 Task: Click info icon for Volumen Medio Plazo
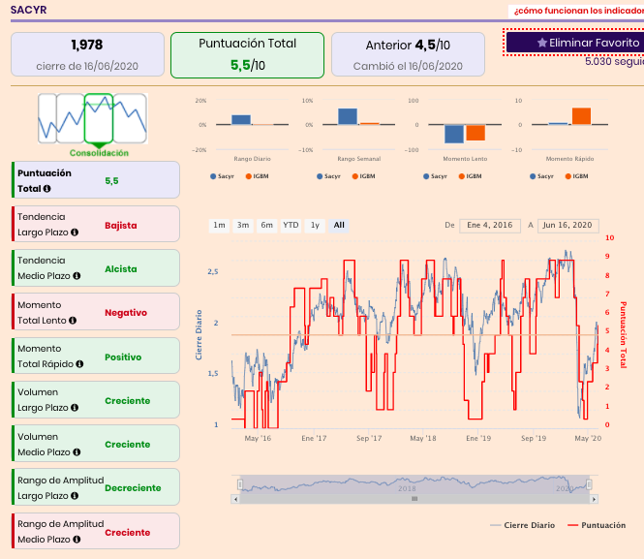(77, 451)
